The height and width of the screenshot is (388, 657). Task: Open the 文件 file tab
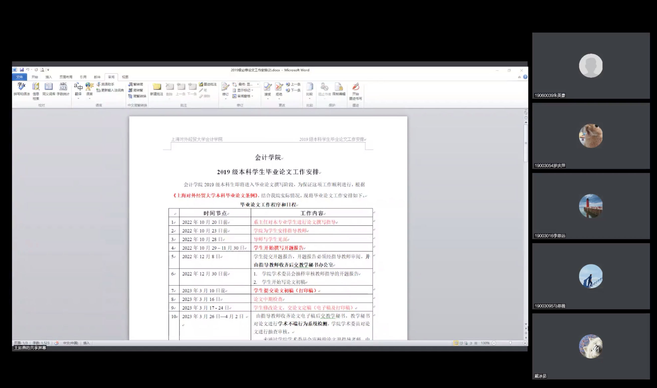(19, 77)
